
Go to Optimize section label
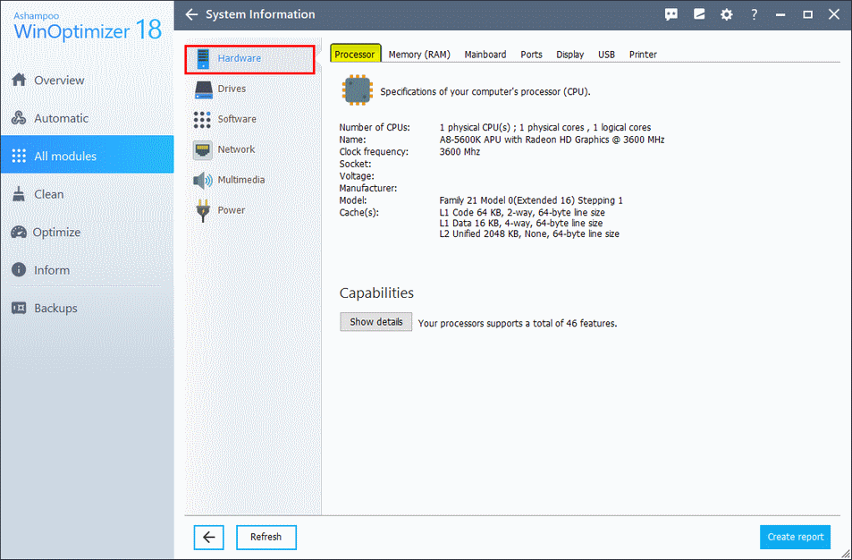point(56,233)
